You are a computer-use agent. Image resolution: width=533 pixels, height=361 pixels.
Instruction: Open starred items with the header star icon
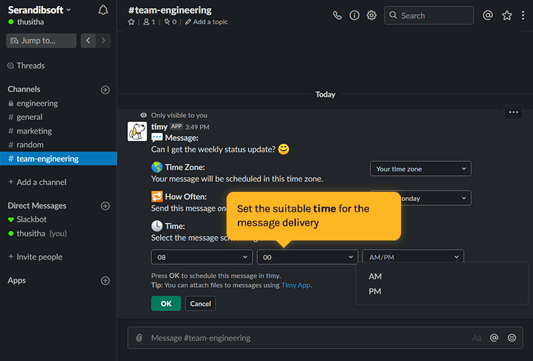tap(507, 15)
